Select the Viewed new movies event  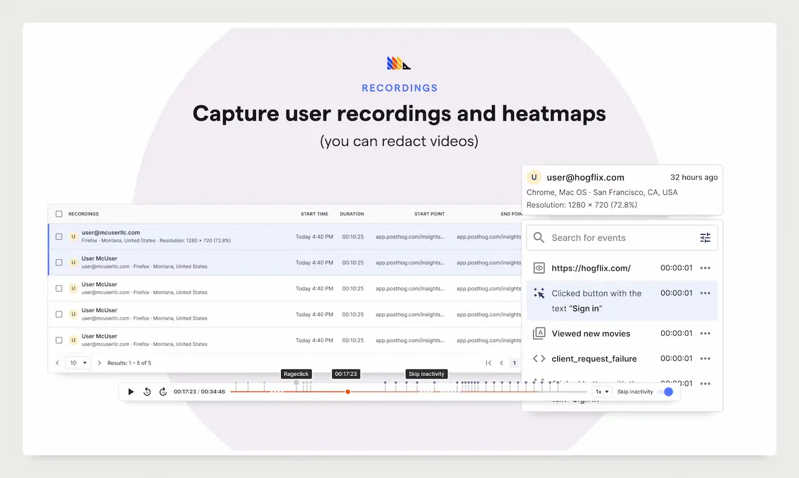[591, 333]
